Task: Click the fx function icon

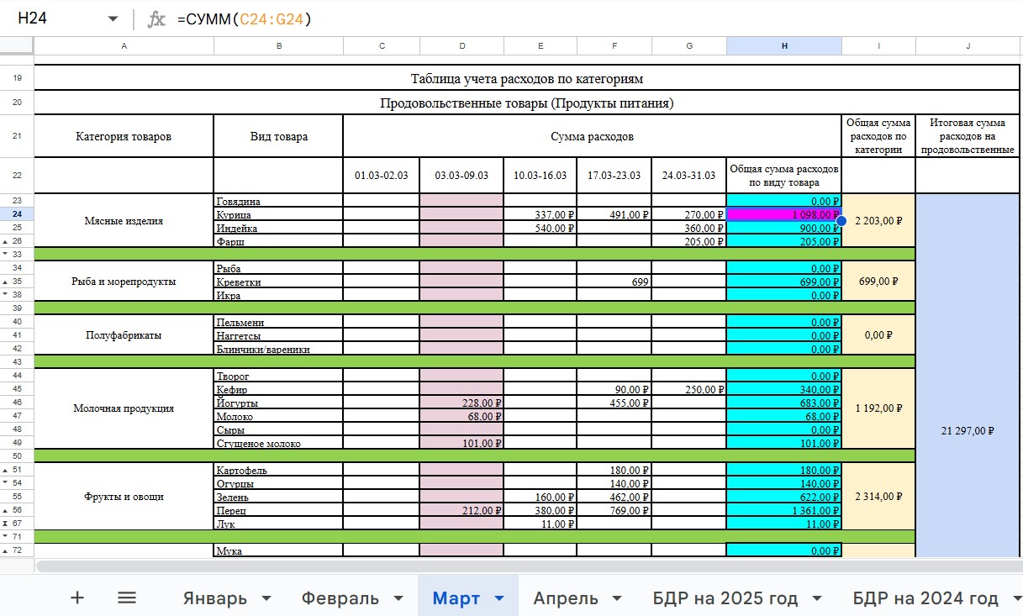Action: click(156, 18)
